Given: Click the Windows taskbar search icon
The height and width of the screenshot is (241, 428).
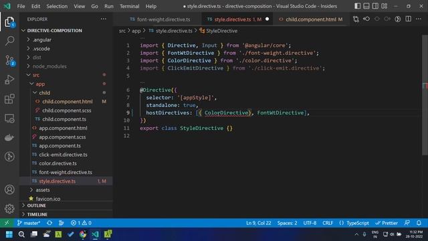Looking at the screenshot, I should pyautogui.click(x=21, y=234).
